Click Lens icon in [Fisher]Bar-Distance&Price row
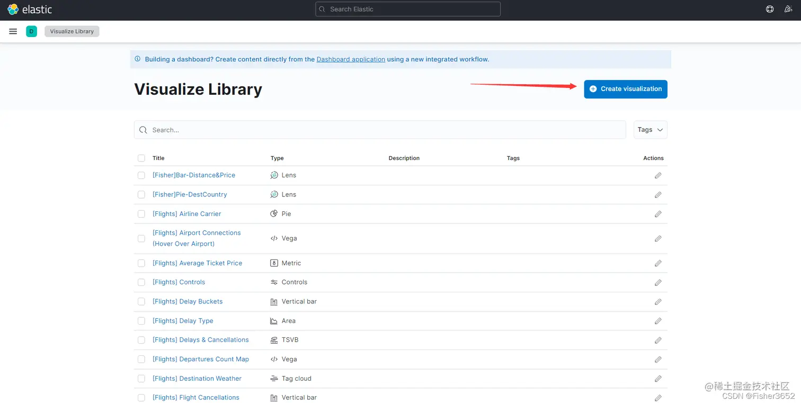 coord(274,175)
